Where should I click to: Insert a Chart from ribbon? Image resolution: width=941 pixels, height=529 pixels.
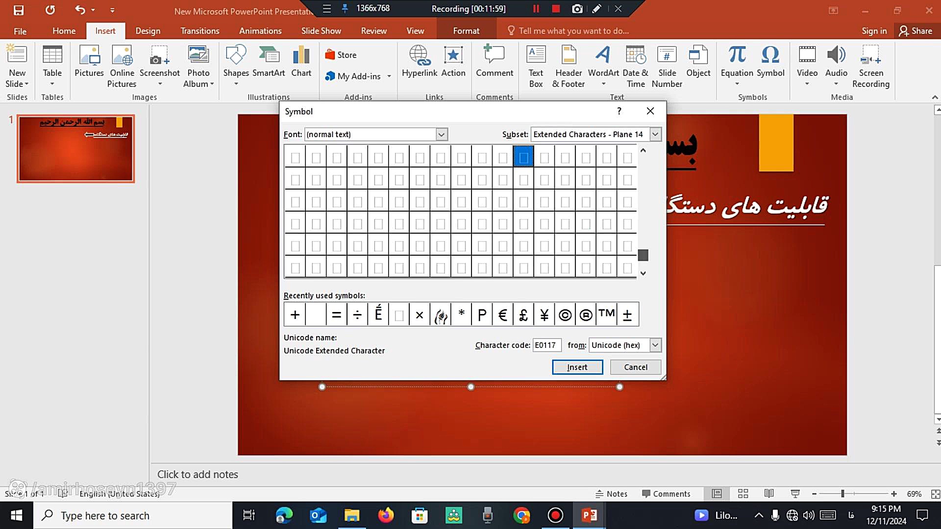[301, 55]
